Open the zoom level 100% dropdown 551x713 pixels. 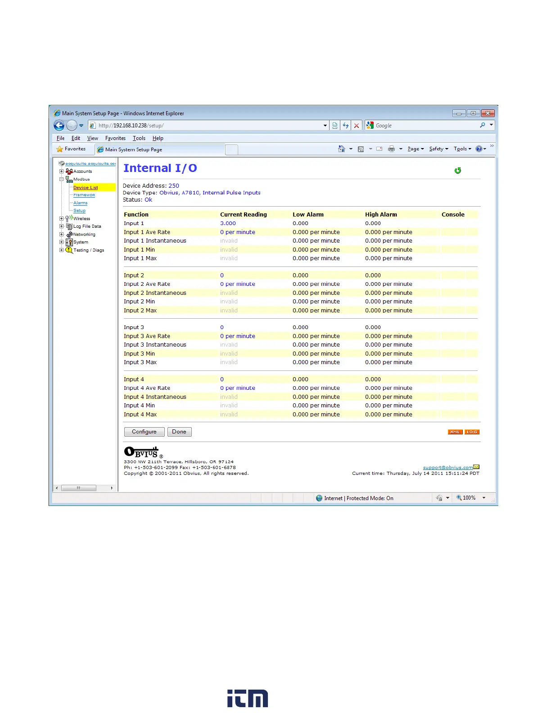click(484, 498)
